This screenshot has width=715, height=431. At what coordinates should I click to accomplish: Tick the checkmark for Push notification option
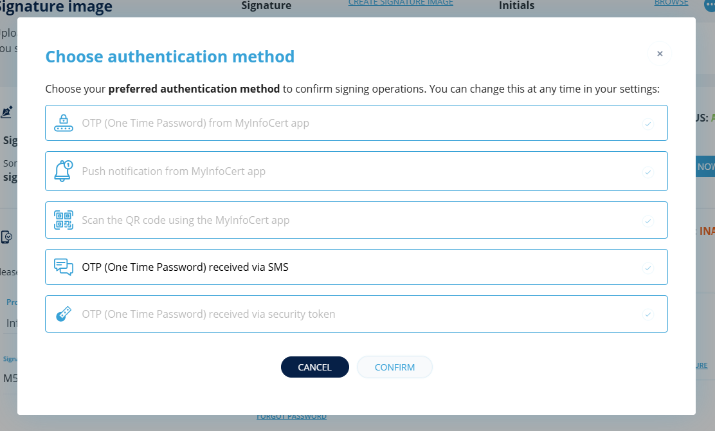coord(648,172)
